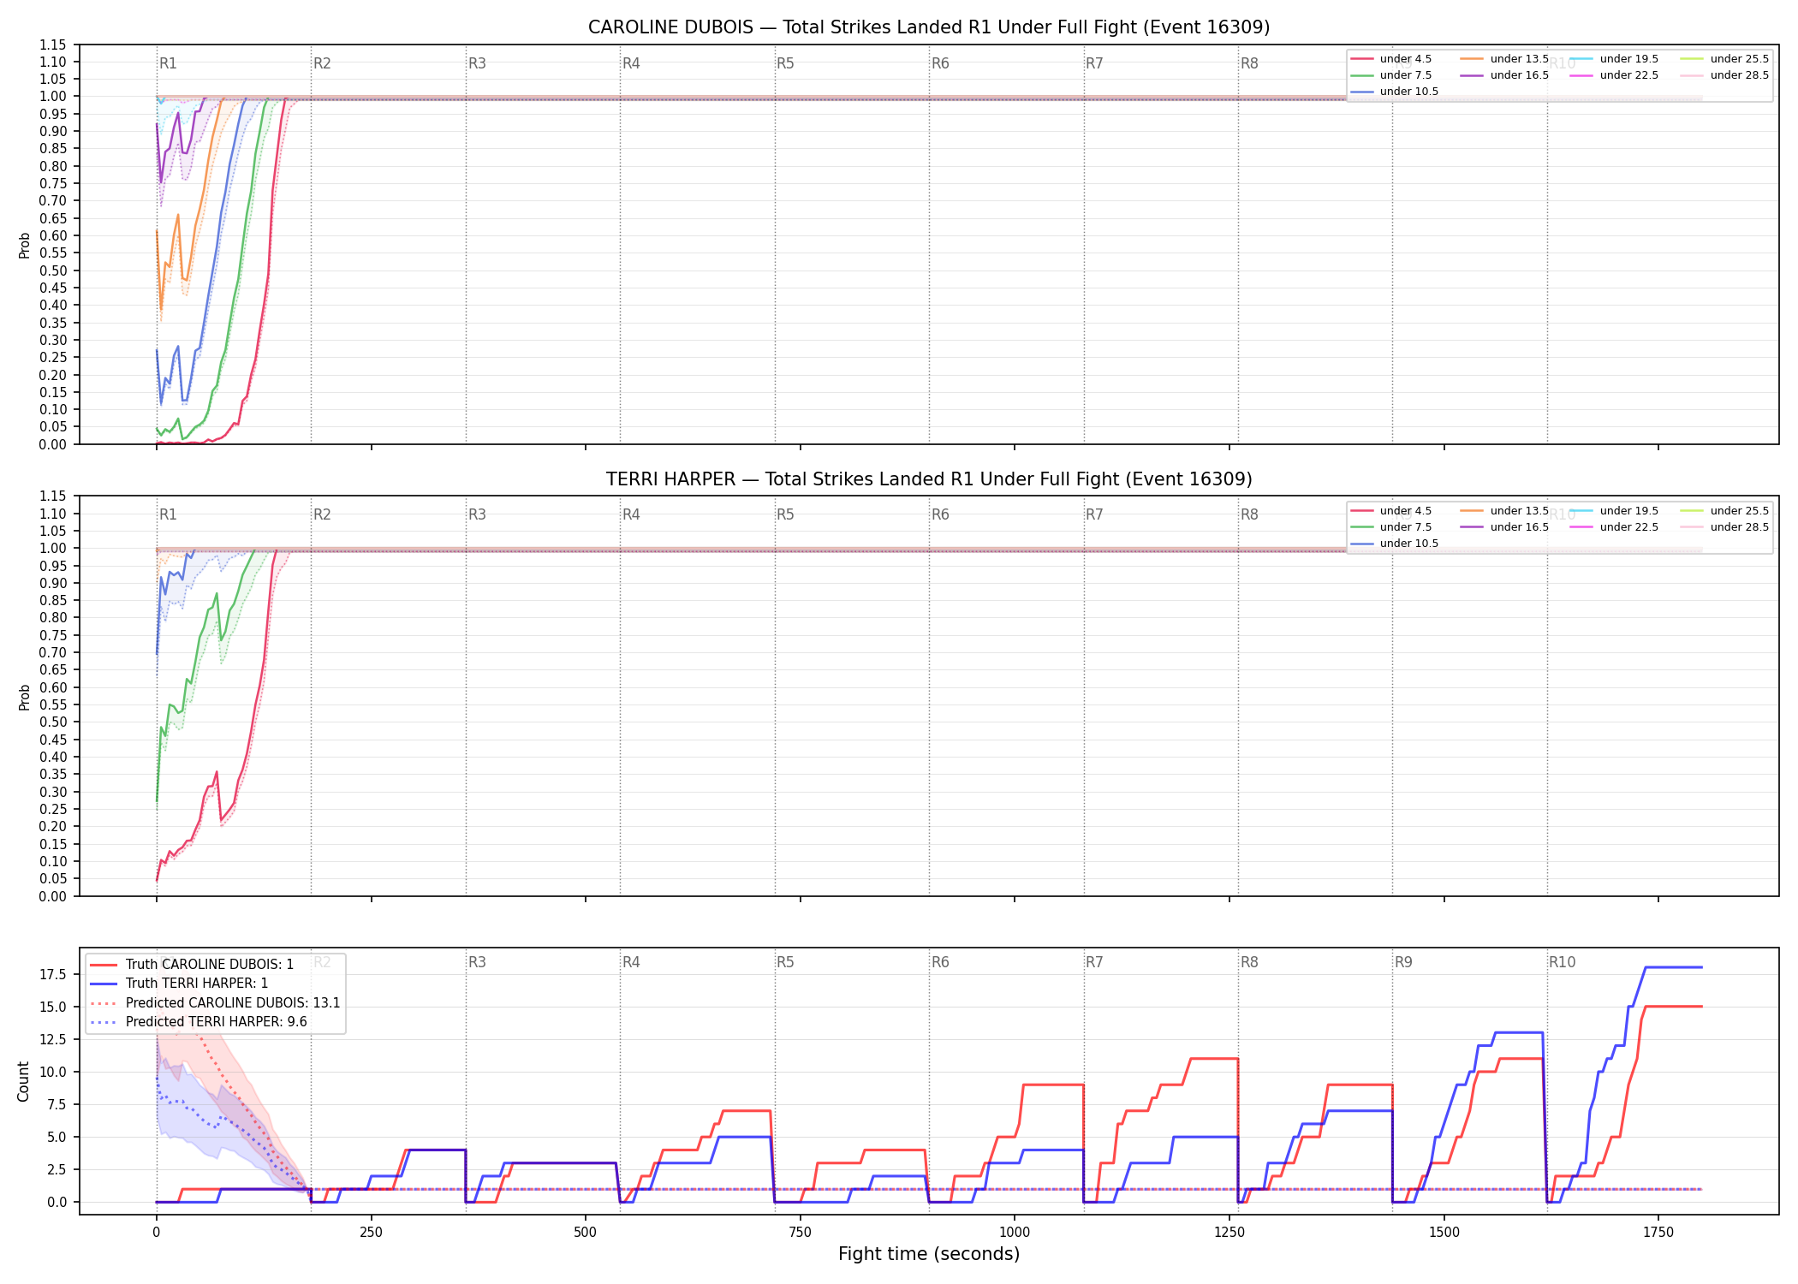Click 'under 28.5' in Dubois chart legend
The width and height of the screenshot is (1798, 1284).
(x=1740, y=75)
